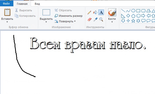Choose the Four-point star shape

128,21
